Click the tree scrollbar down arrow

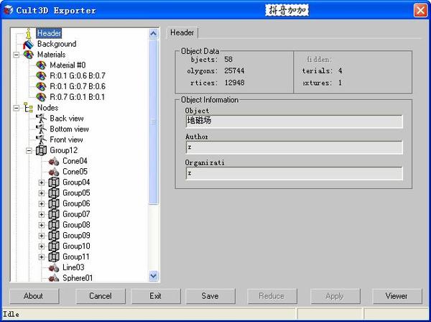[x=153, y=275]
